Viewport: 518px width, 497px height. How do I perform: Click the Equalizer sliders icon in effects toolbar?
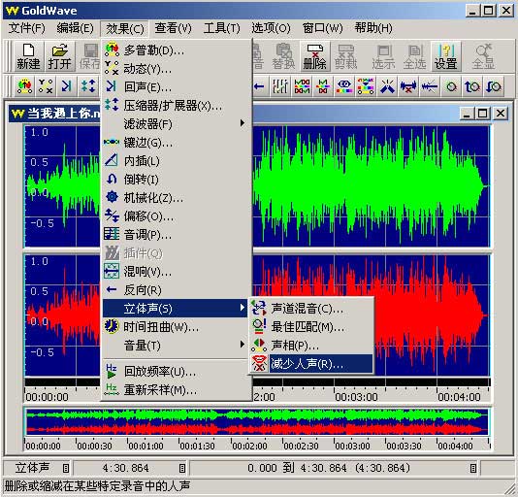(280, 86)
